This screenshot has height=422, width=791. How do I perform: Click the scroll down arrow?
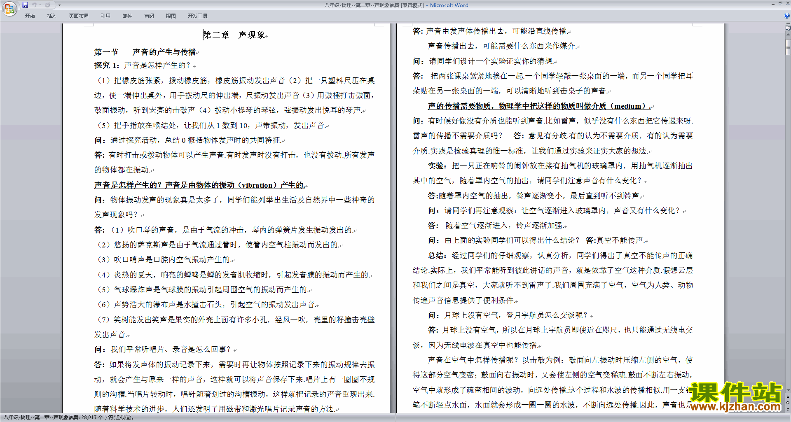click(x=788, y=390)
